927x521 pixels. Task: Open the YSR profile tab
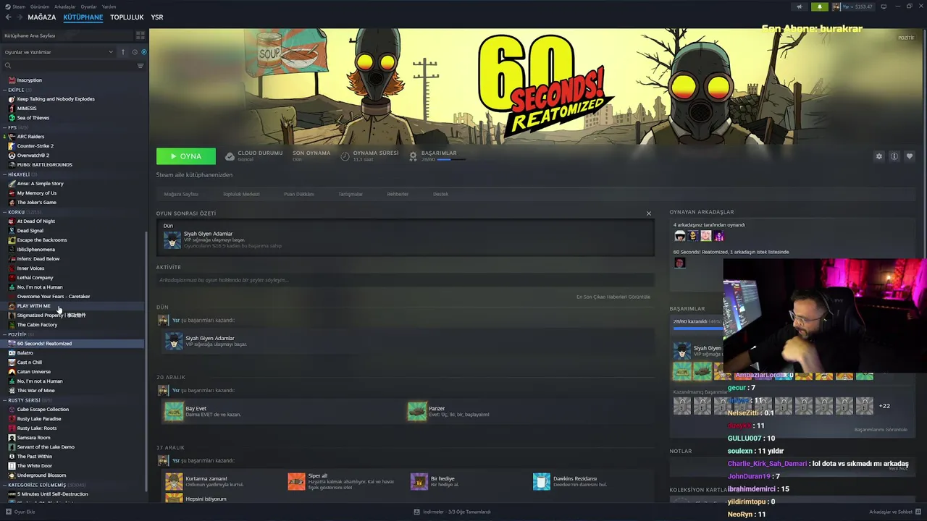pos(157,17)
